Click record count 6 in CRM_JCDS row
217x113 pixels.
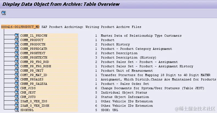coord(96,88)
